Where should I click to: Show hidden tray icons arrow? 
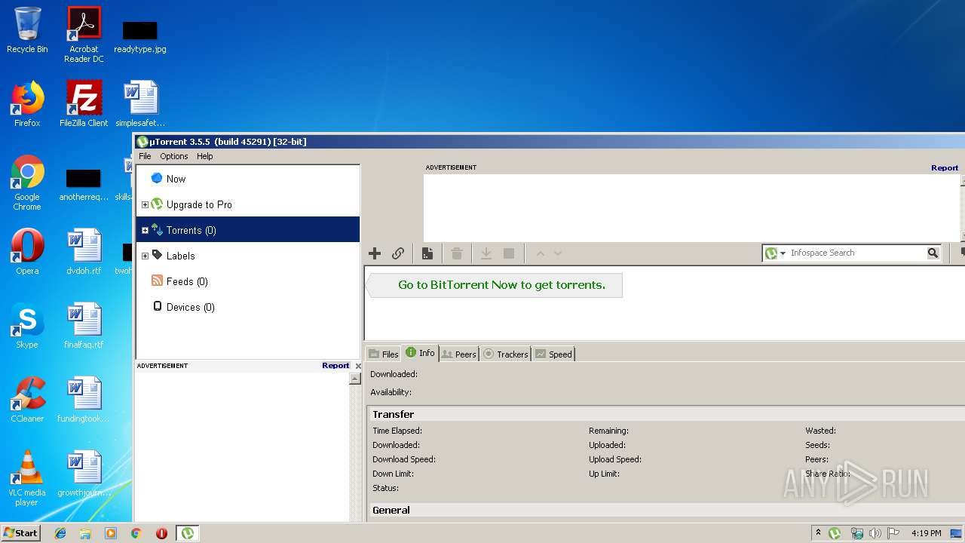pyautogui.click(x=819, y=533)
